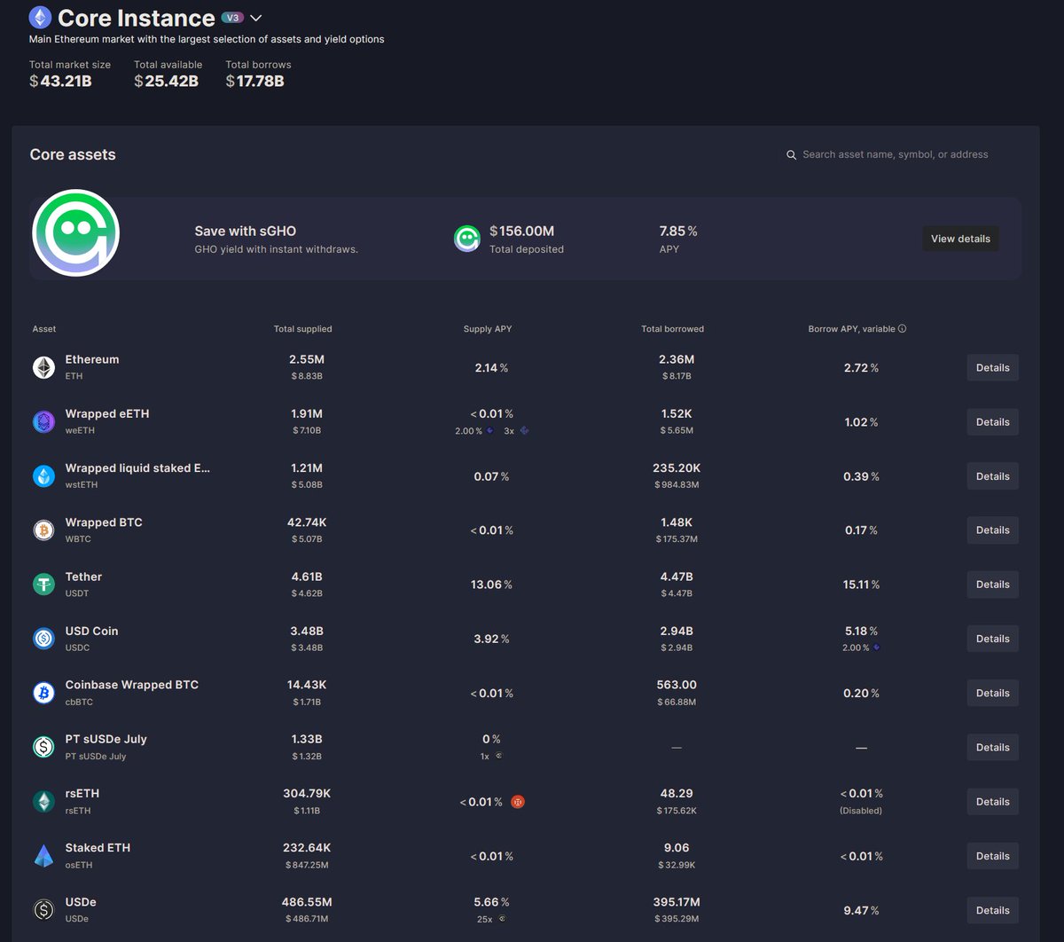Click the 9.47% USDe borrow APY
Viewport: 1064px width, 942px height.
[x=861, y=910]
